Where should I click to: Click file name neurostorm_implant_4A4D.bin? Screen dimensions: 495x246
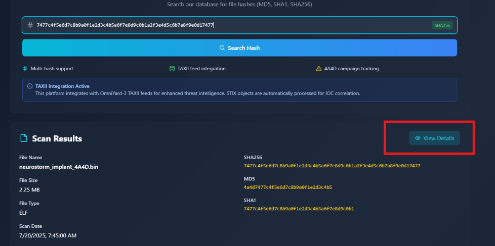58,167
